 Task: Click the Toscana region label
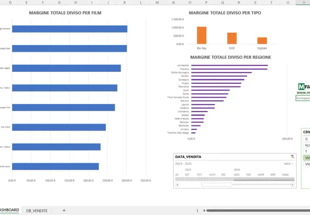184,69
